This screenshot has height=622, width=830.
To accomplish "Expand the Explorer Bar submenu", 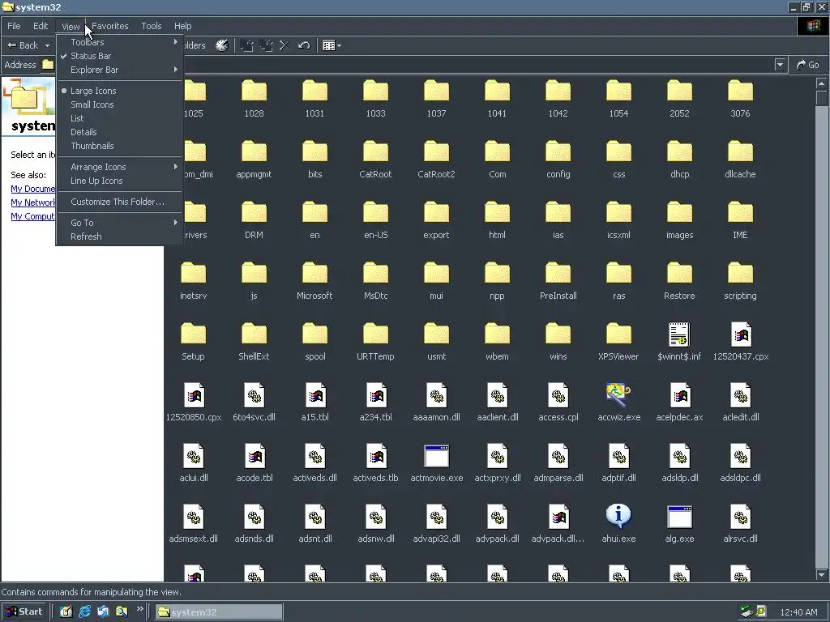I will tap(119, 70).
